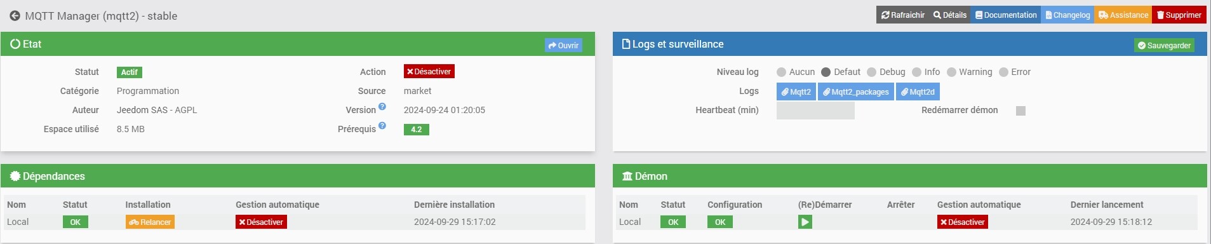Click the 8.5 MB used space value
The width and height of the screenshot is (1211, 244).
point(131,129)
